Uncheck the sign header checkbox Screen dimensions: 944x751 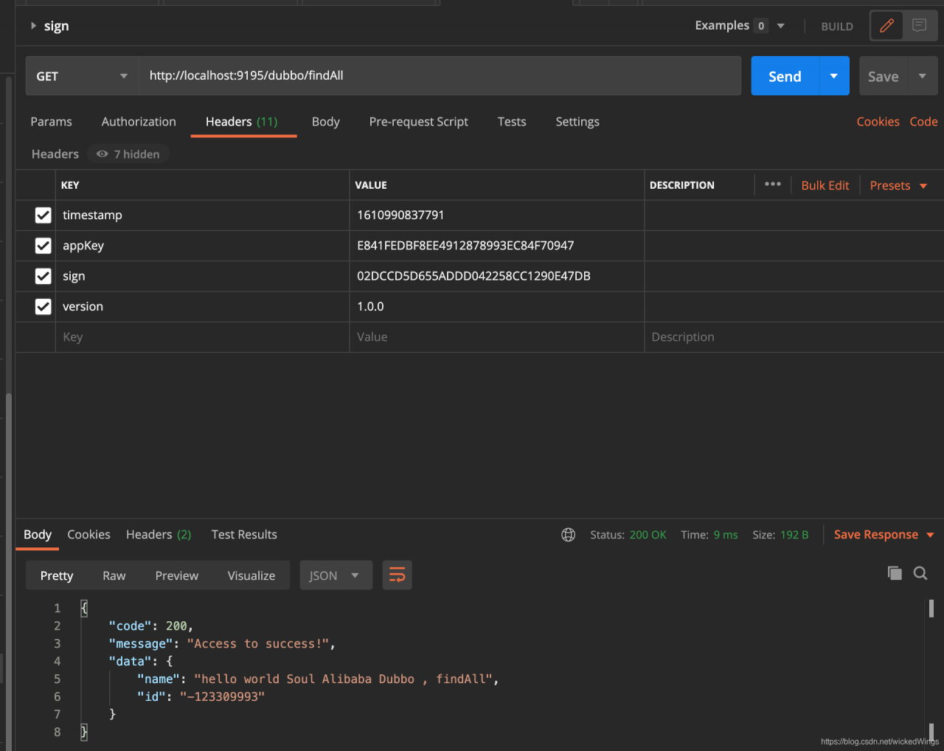click(44, 276)
